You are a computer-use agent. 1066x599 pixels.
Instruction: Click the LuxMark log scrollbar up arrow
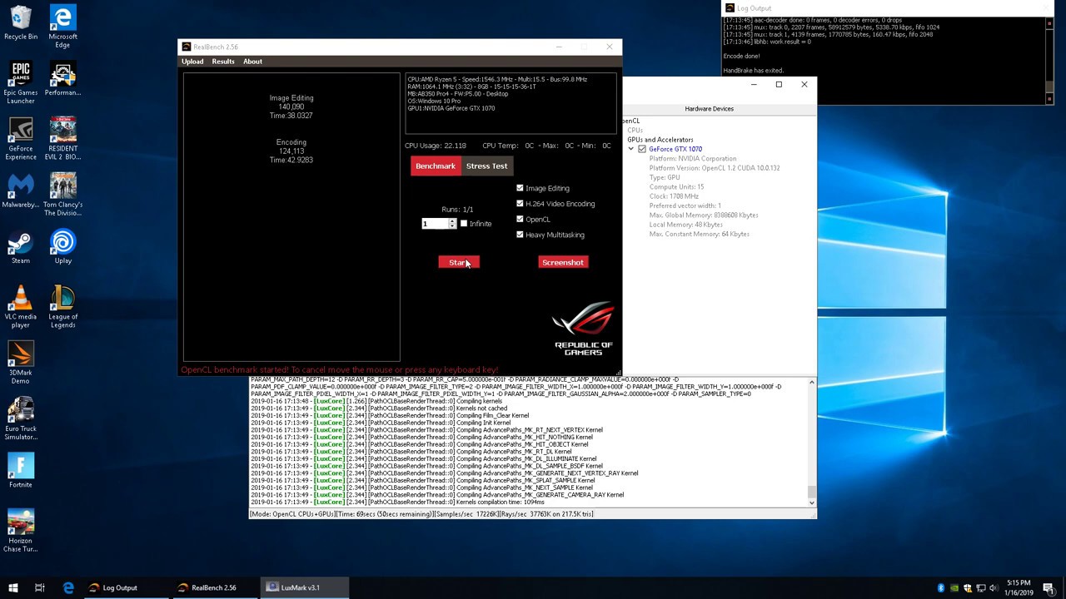pos(812,383)
